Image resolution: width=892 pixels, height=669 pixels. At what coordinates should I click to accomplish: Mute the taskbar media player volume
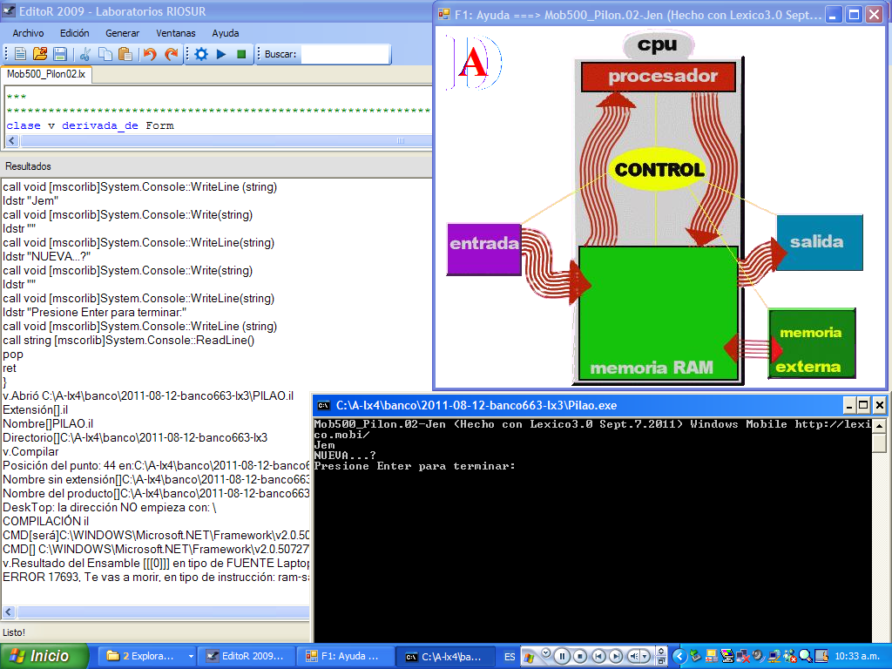coord(635,656)
